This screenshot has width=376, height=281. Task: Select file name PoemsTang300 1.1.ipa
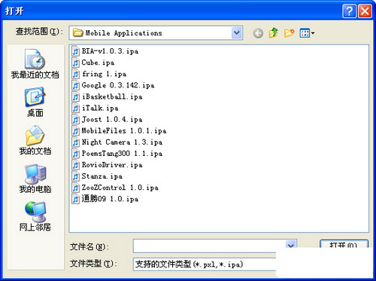(122, 154)
